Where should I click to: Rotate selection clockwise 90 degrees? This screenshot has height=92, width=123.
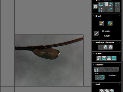click(111, 10)
